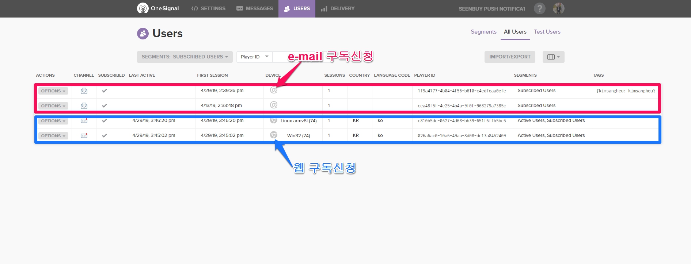691x264 pixels.
Task: Open the Messages menu
Action: [x=255, y=8]
